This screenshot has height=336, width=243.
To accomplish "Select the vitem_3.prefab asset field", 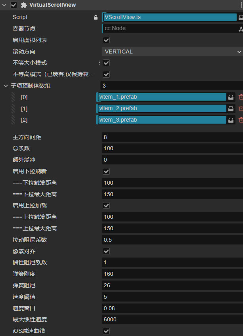I will click(x=162, y=120).
